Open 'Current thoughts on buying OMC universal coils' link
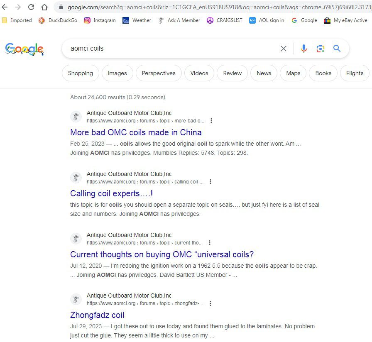 162,254
